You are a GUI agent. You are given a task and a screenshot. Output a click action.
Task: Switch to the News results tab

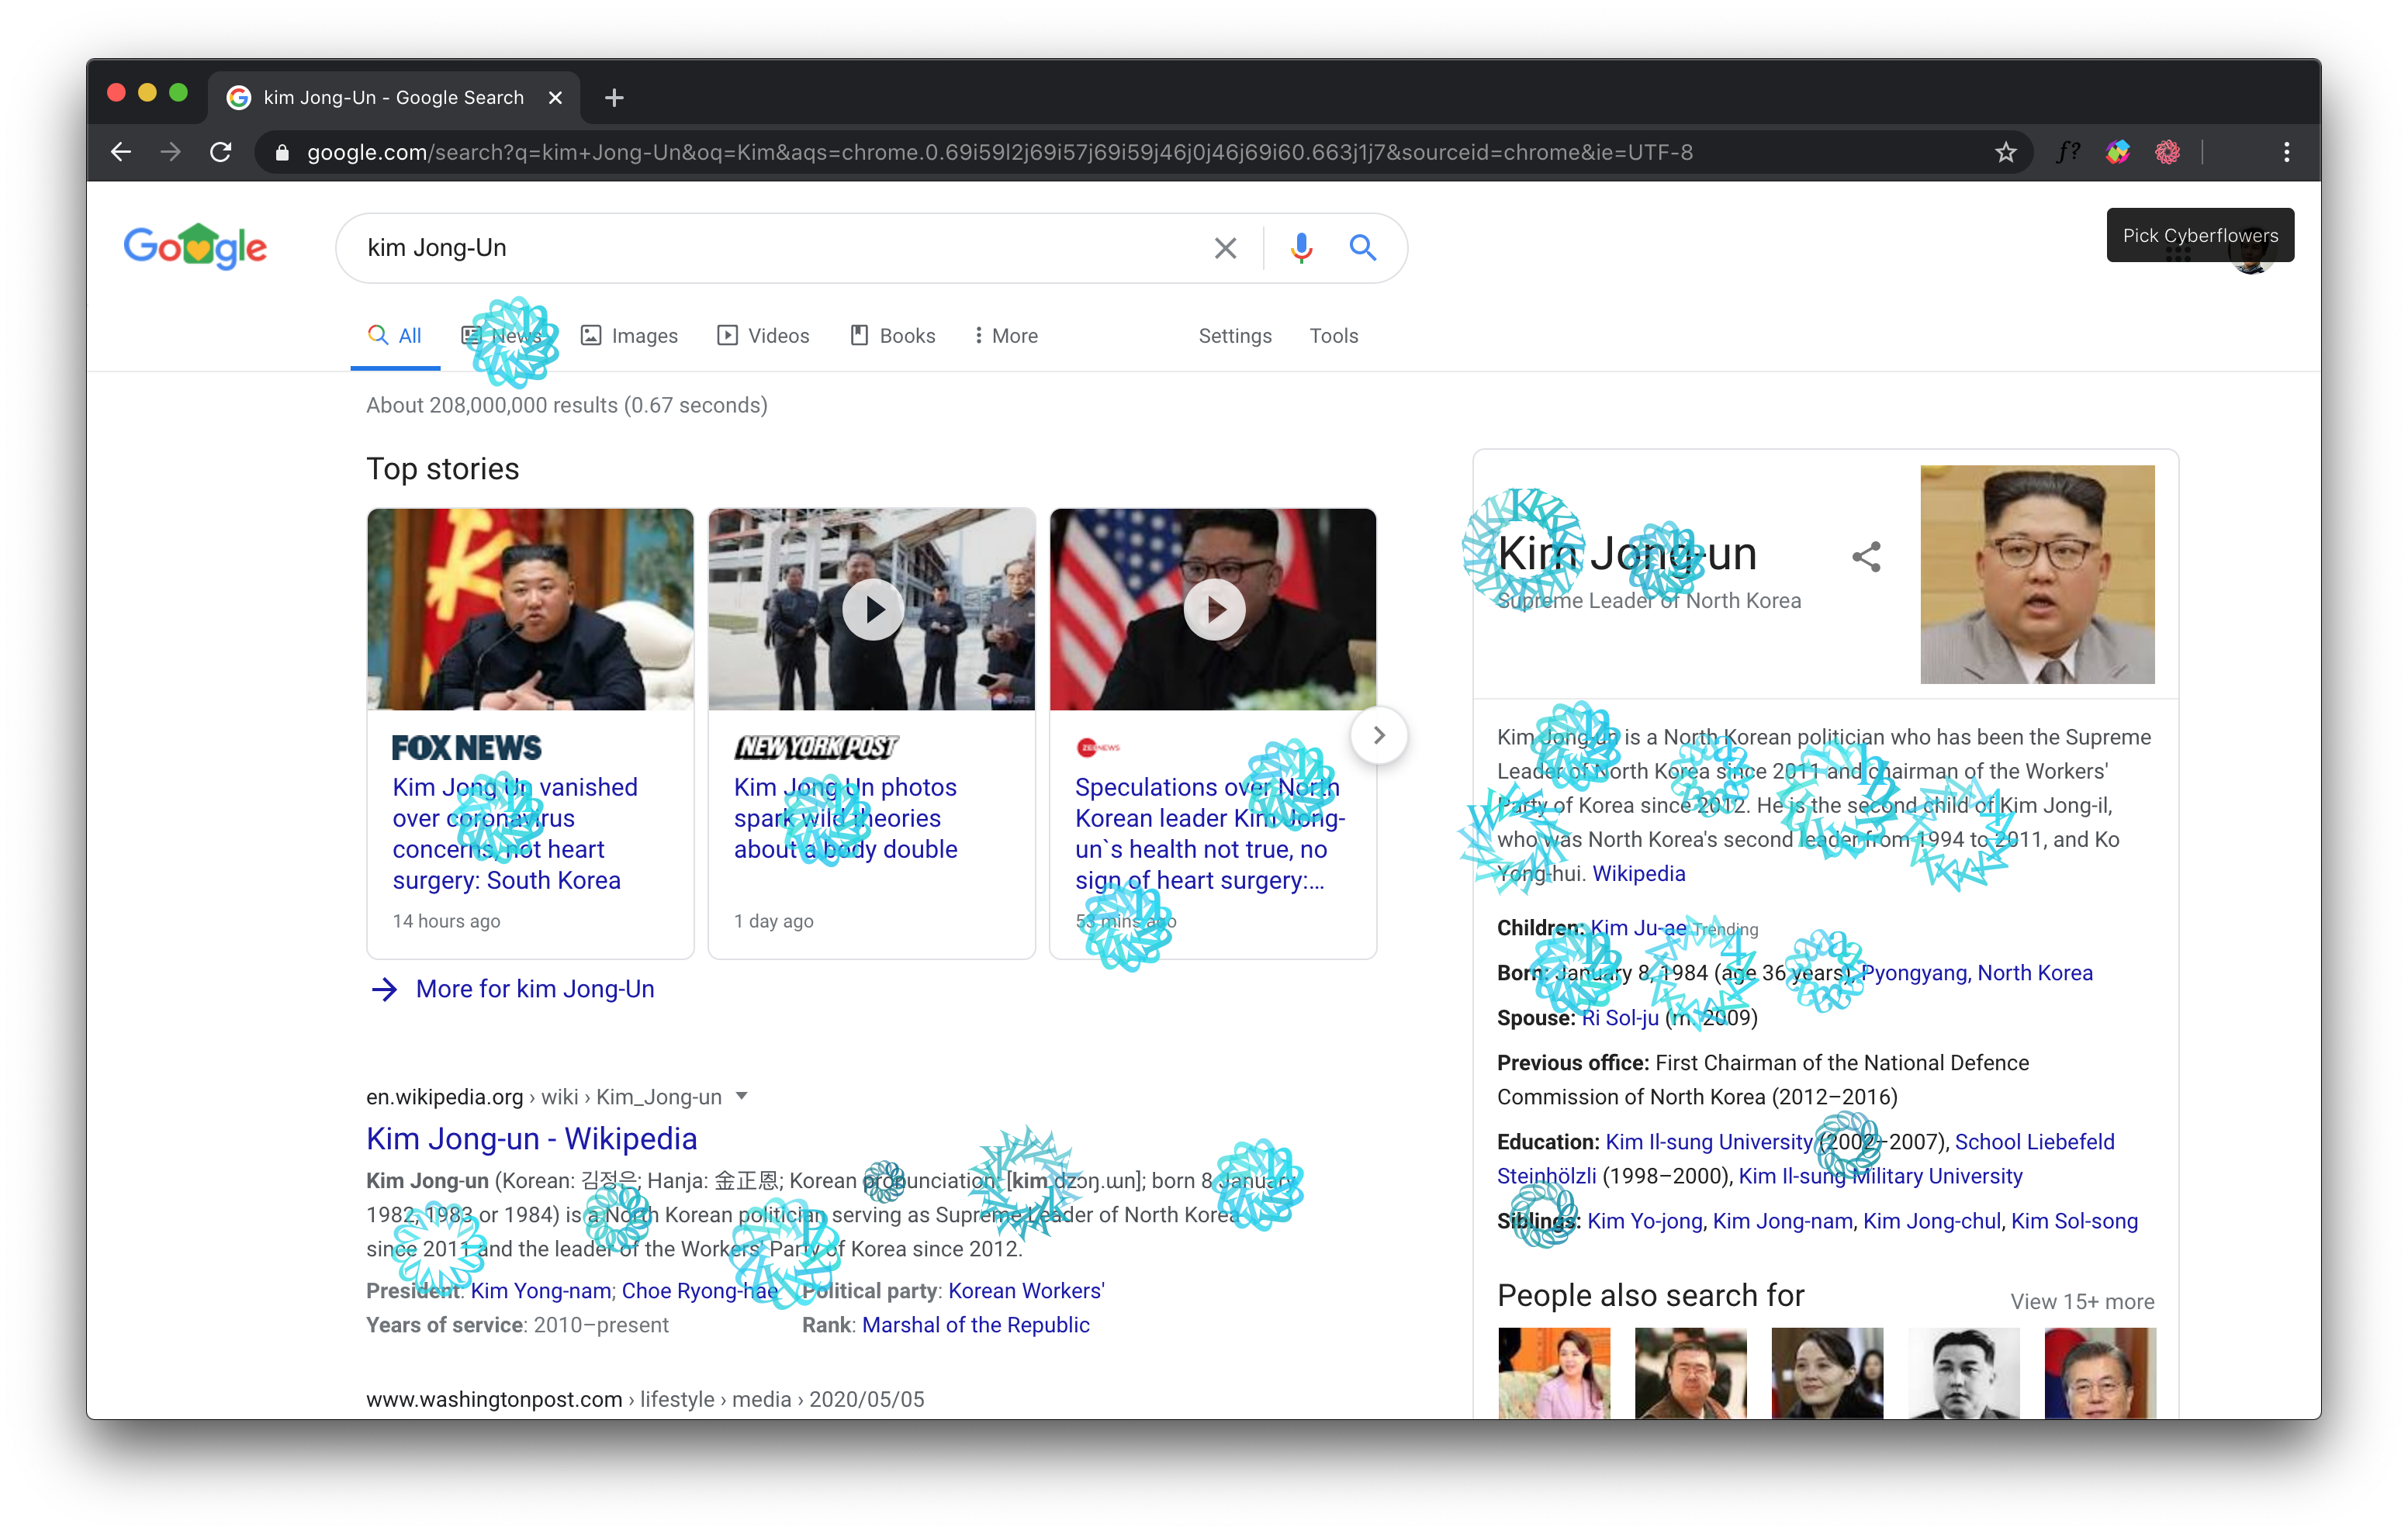(503, 336)
